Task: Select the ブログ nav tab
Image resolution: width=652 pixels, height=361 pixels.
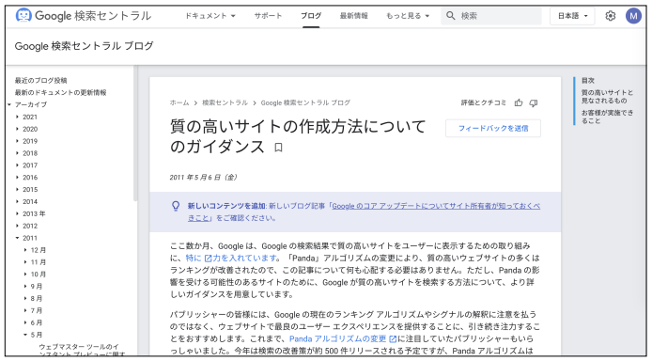Action: click(311, 16)
